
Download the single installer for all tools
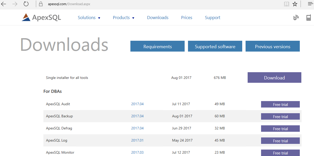tap(274, 78)
